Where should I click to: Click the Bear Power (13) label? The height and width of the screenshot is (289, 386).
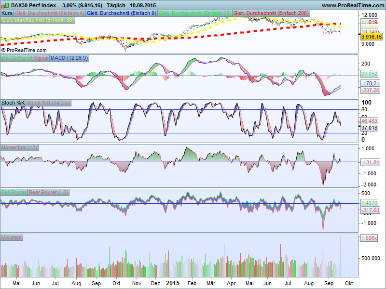click(49, 192)
